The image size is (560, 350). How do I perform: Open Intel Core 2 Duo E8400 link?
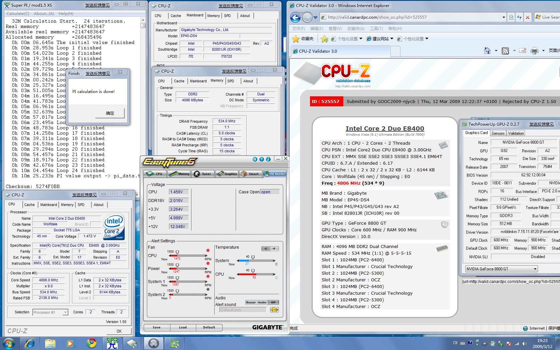pos(385,129)
